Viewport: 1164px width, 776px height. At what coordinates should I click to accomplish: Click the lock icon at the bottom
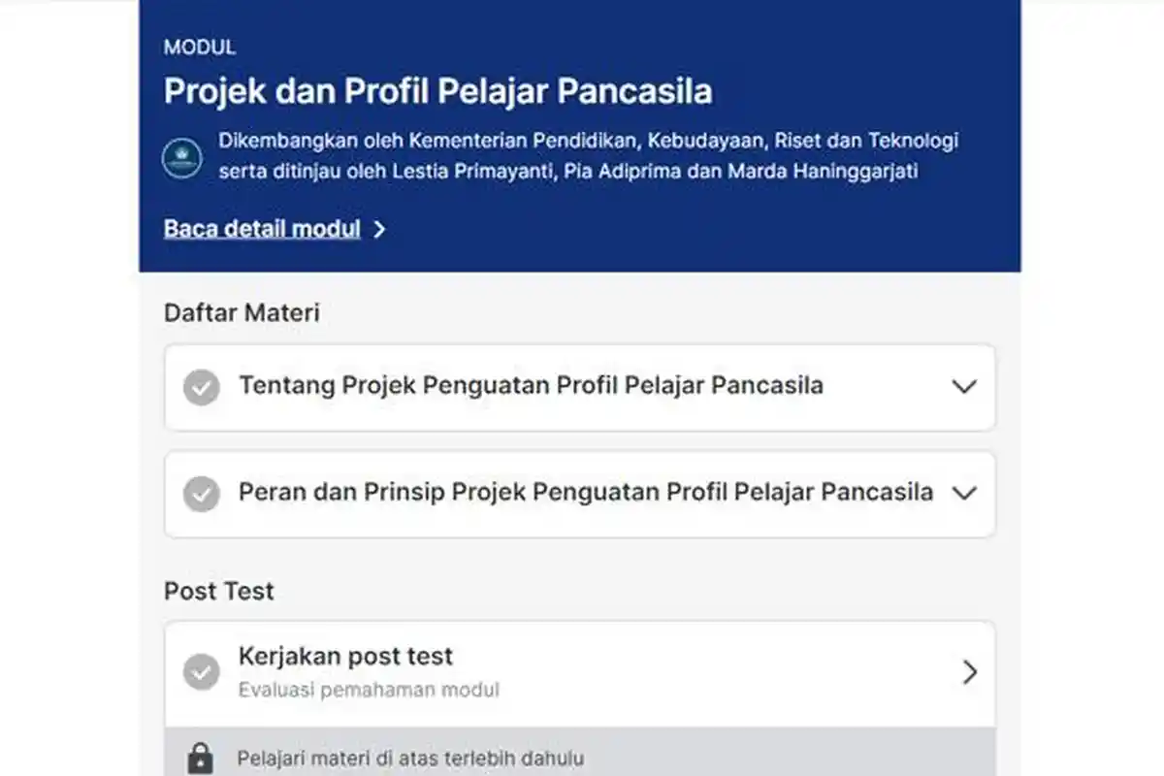point(203,757)
